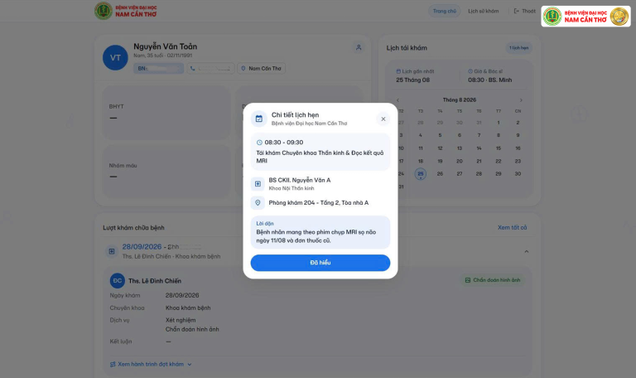Open the "Trang chủ" navigation tab
The width and height of the screenshot is (636, 378).
coord(444,11)
